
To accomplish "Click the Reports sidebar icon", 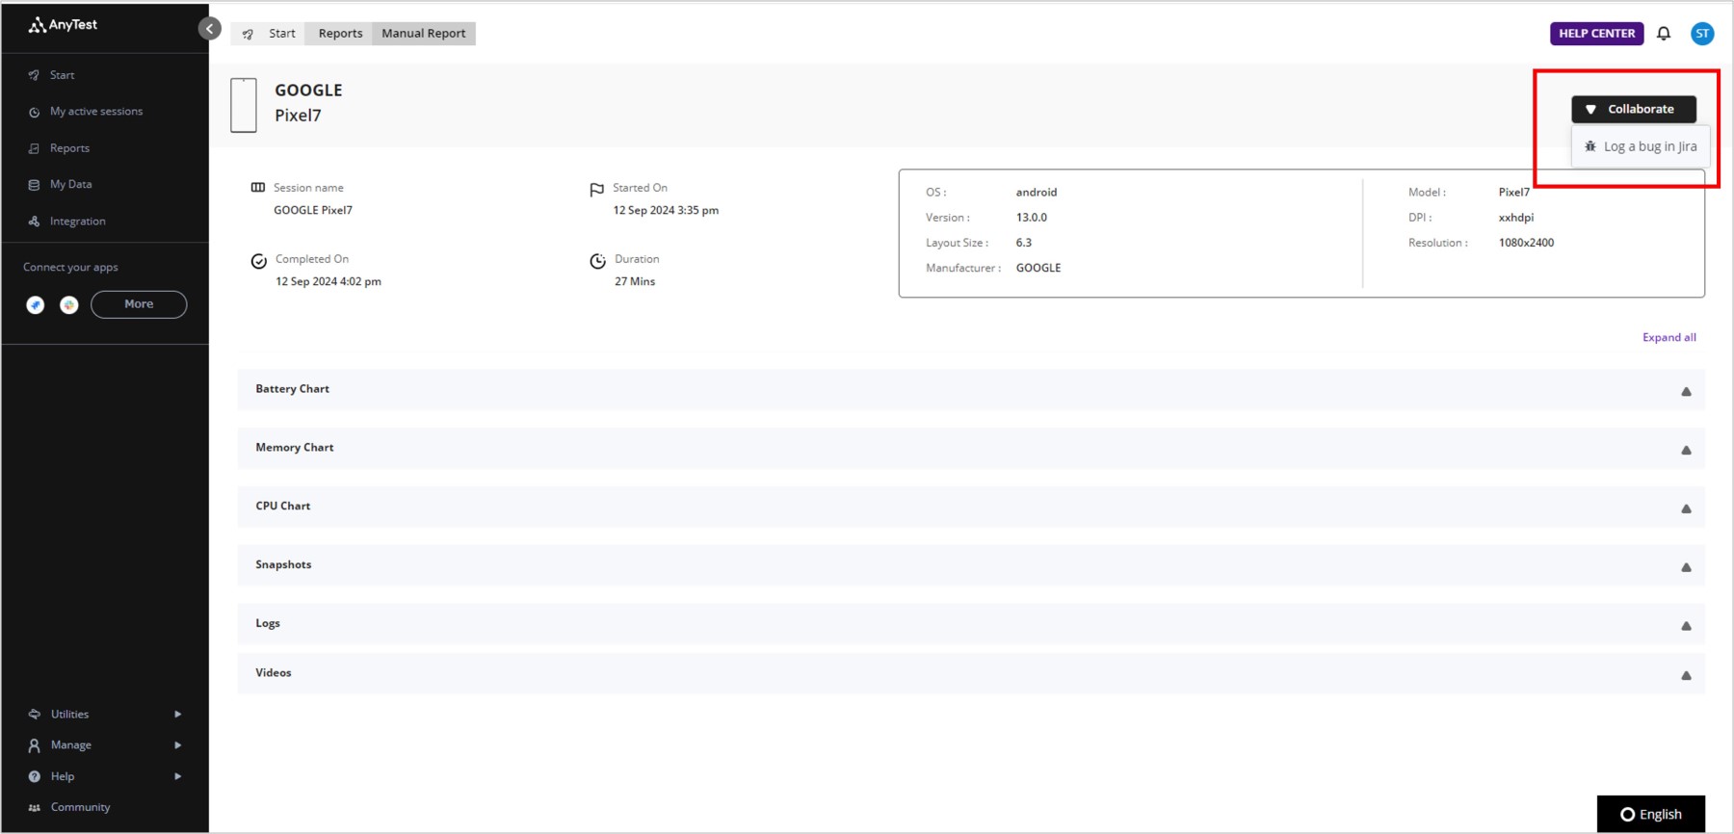I will (x=35, y=148).
